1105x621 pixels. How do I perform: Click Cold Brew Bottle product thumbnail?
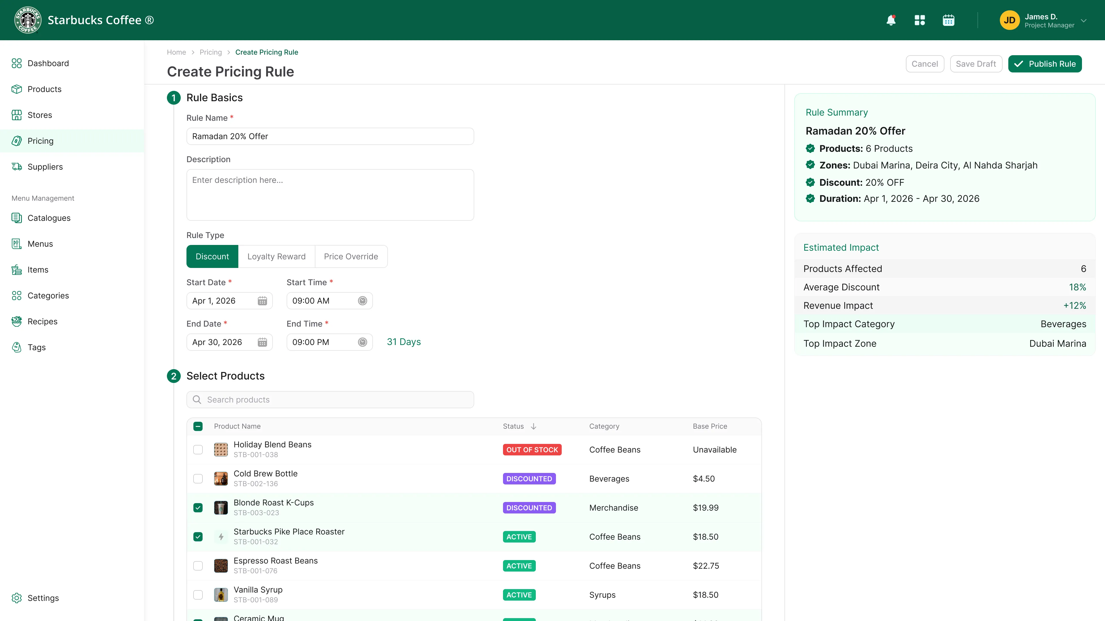pos(221,479)
